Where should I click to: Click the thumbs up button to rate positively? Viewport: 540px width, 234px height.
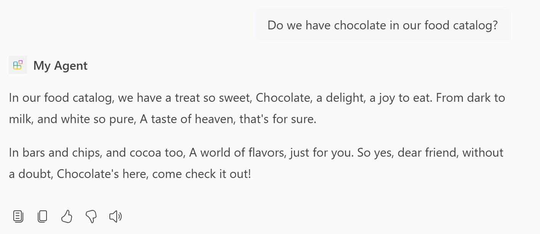67,216
